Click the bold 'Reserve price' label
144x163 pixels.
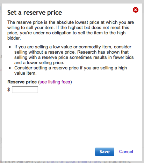(x=22, y=82)
